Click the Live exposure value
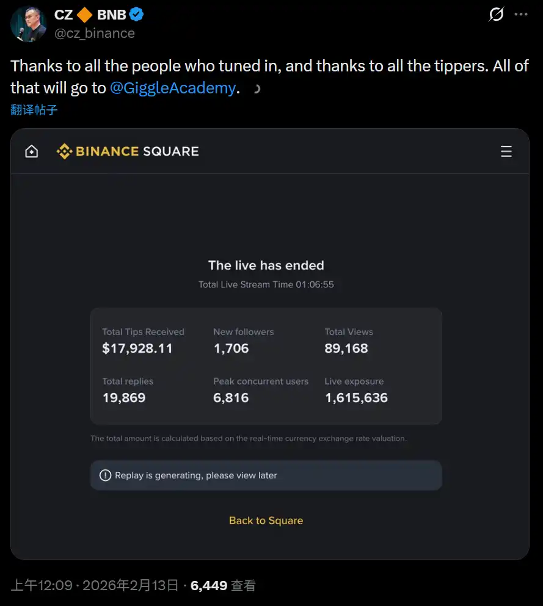Viewport: 543px width, 606px height. (x=356, y=398)
